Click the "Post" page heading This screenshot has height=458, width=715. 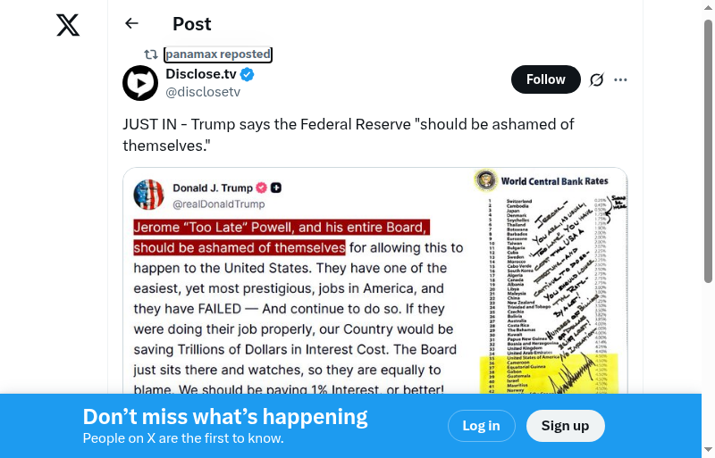192,24
